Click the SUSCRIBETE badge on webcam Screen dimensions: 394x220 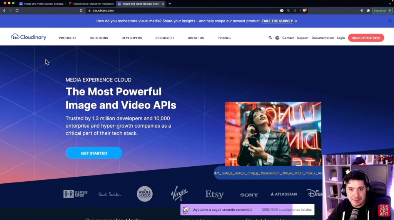384,210
